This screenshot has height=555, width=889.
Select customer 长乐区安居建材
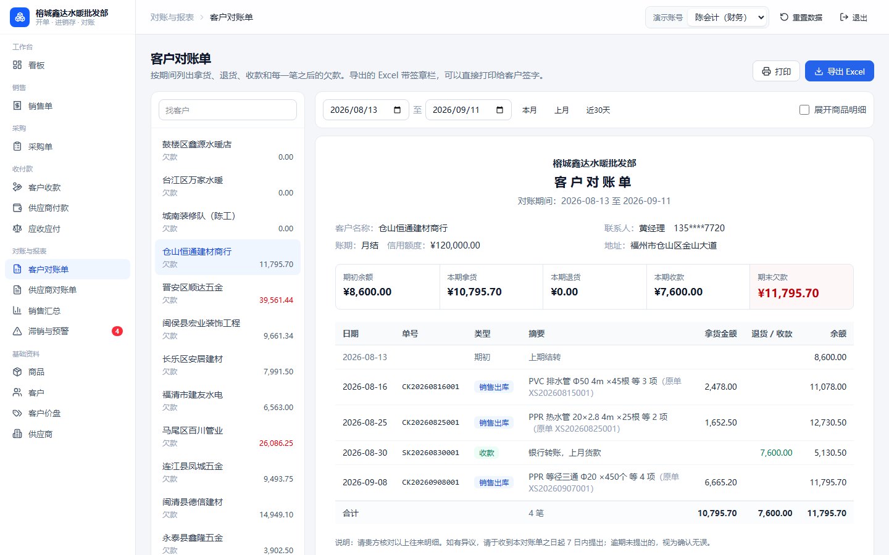click(x=228, y=364)
